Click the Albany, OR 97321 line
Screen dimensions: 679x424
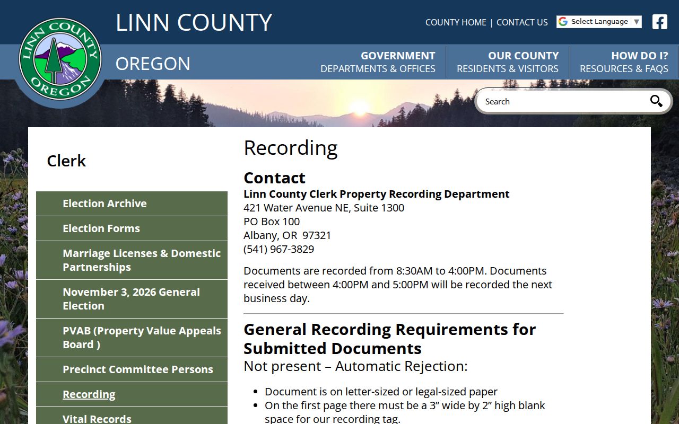click(x=287, y=235)
